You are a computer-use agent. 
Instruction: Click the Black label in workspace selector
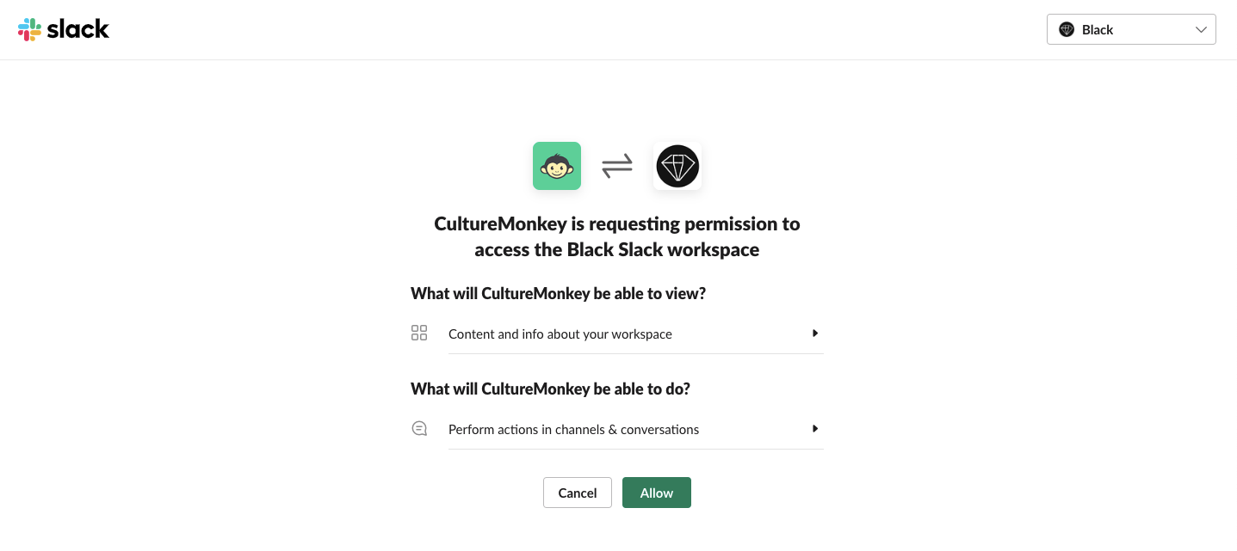coord(1098,30)
